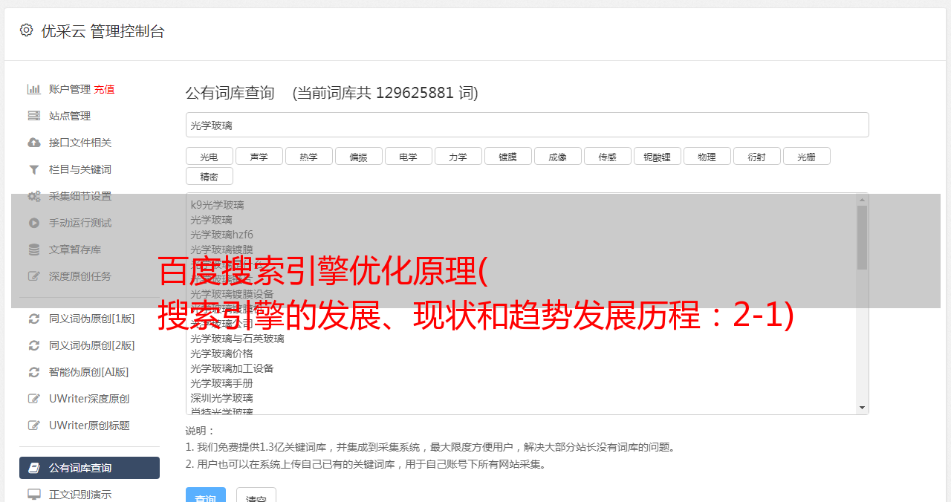Select result 光学玻璃价格
The width and height of the screenshot is (951, 502).
pyautogui.click(x=221, y=353)
